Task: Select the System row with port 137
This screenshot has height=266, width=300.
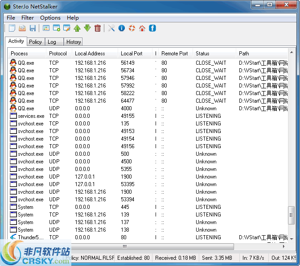Action: click(x=148, y=222)
